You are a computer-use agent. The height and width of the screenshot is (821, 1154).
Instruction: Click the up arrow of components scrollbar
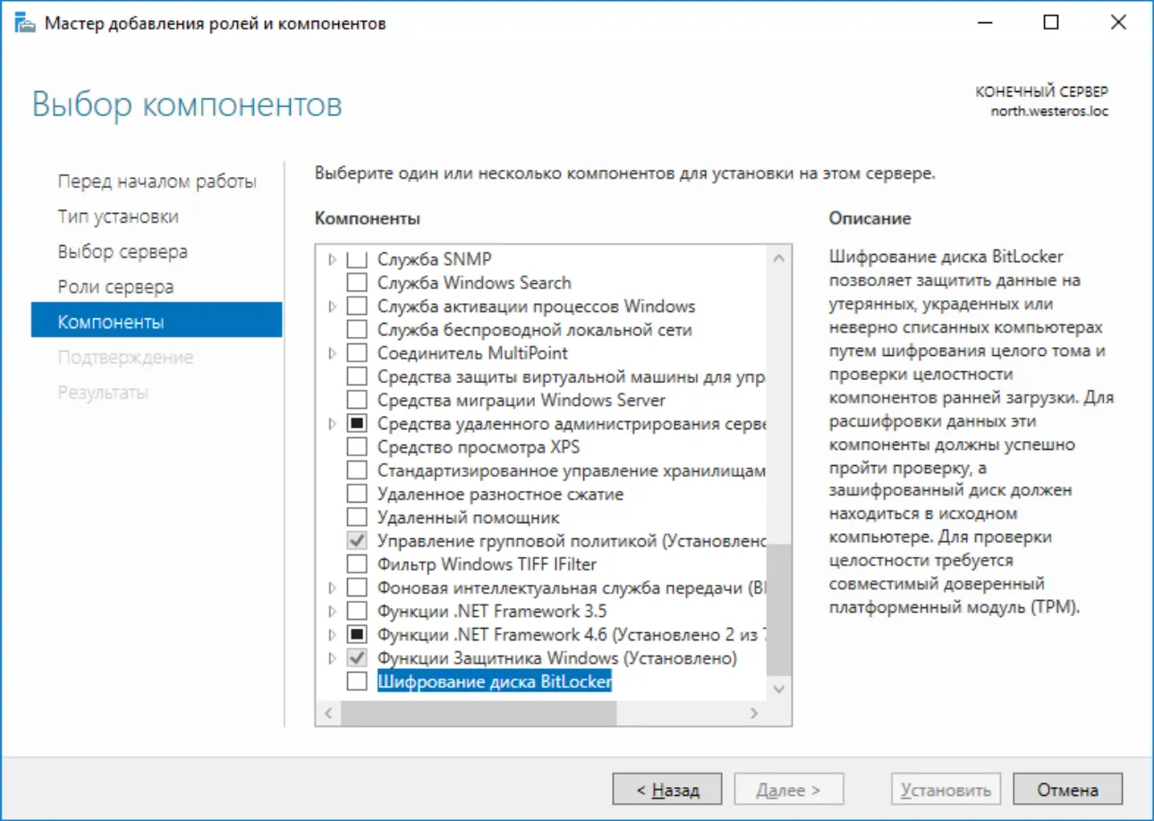[778, 259]
